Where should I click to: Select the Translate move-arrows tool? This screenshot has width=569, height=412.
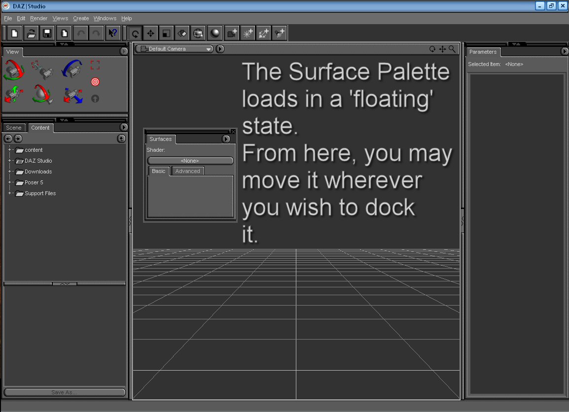pyautogui.click(x=151, y=34)
